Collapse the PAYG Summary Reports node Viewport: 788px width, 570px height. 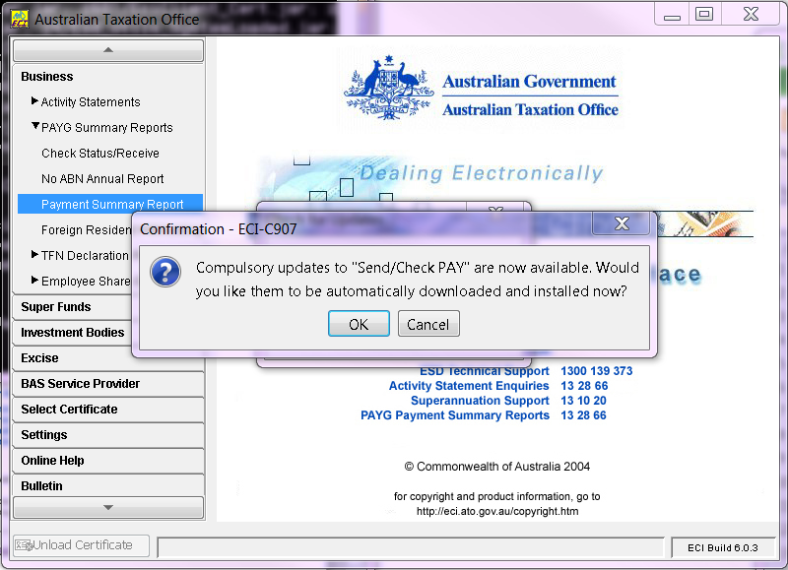point(35,126)
